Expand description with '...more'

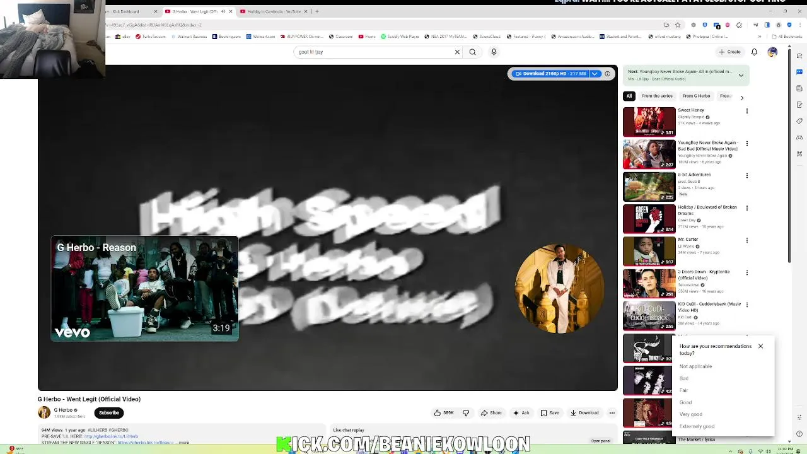tap(183, 443)
